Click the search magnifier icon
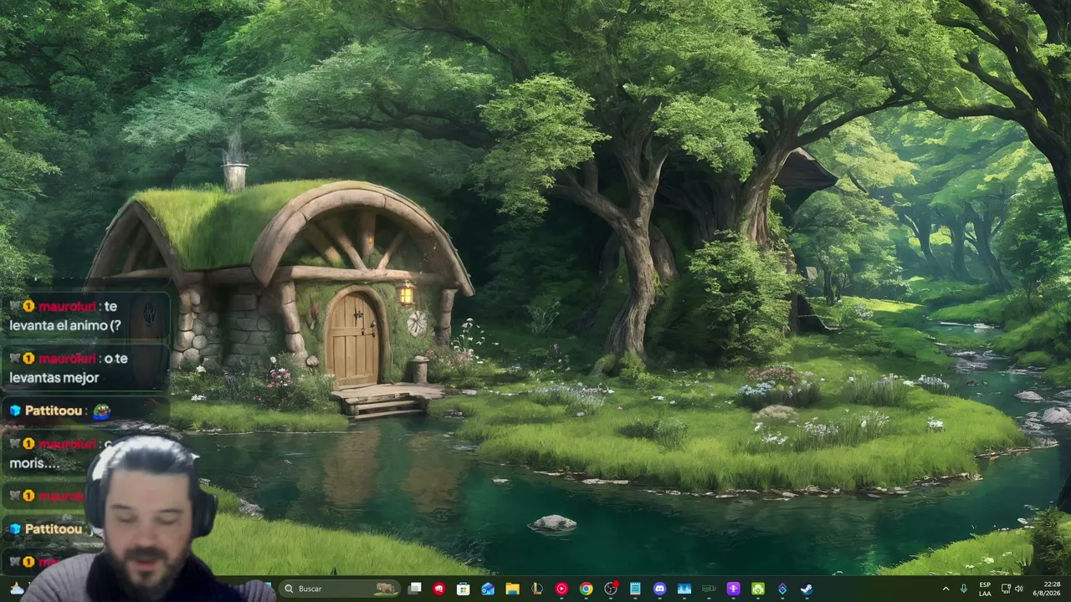This screenshot has height=602, width=1071. (289, 589)
